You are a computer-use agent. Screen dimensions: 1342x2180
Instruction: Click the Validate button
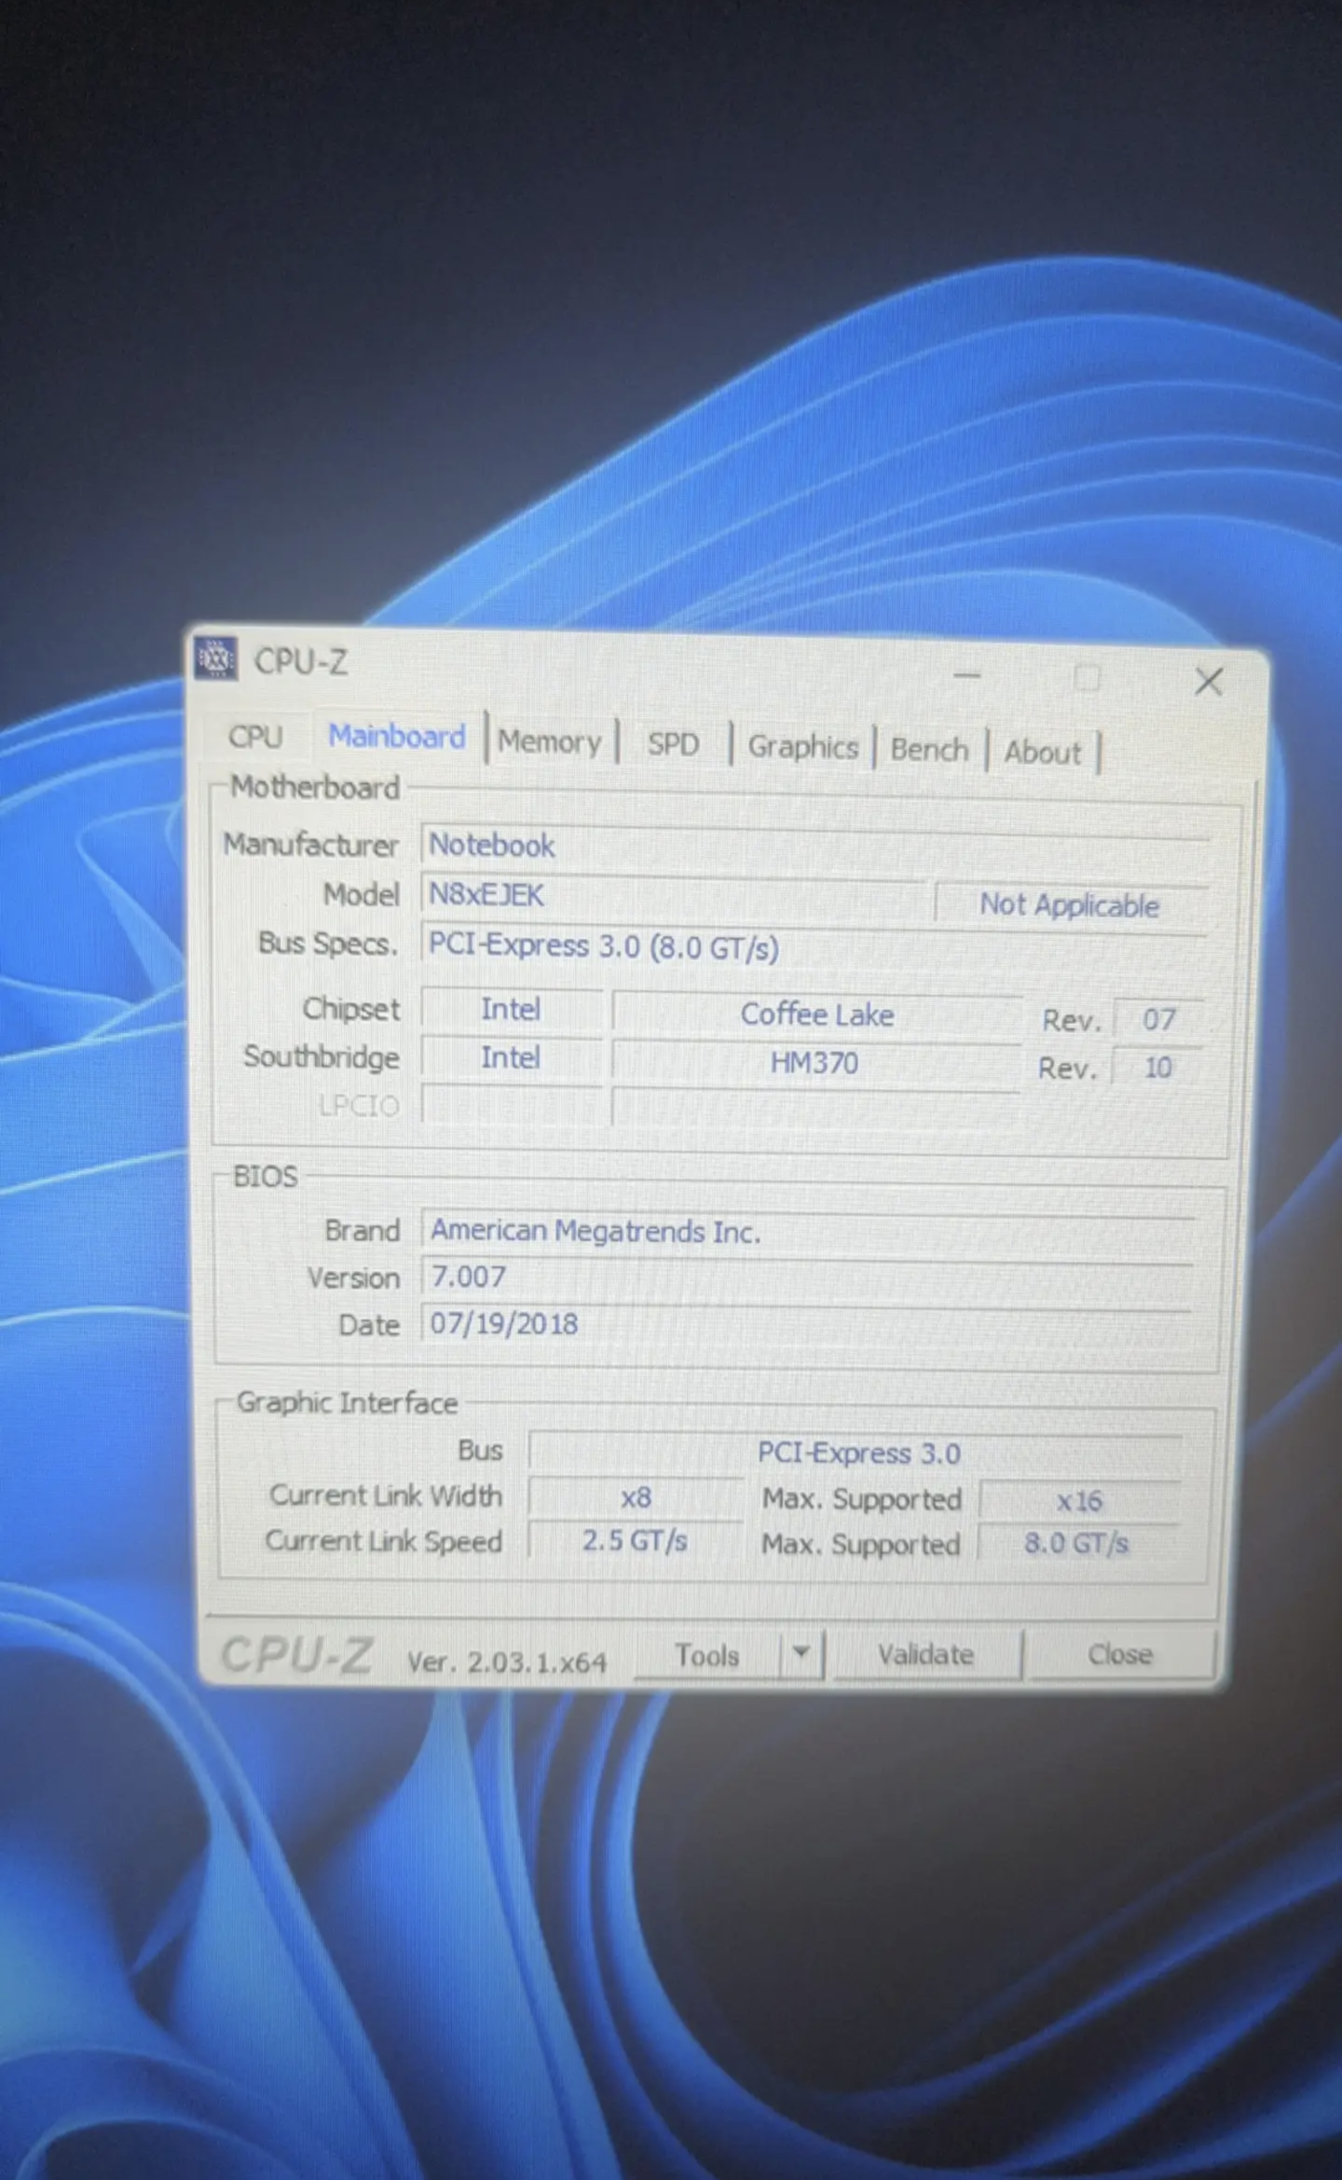point(925,1655)
